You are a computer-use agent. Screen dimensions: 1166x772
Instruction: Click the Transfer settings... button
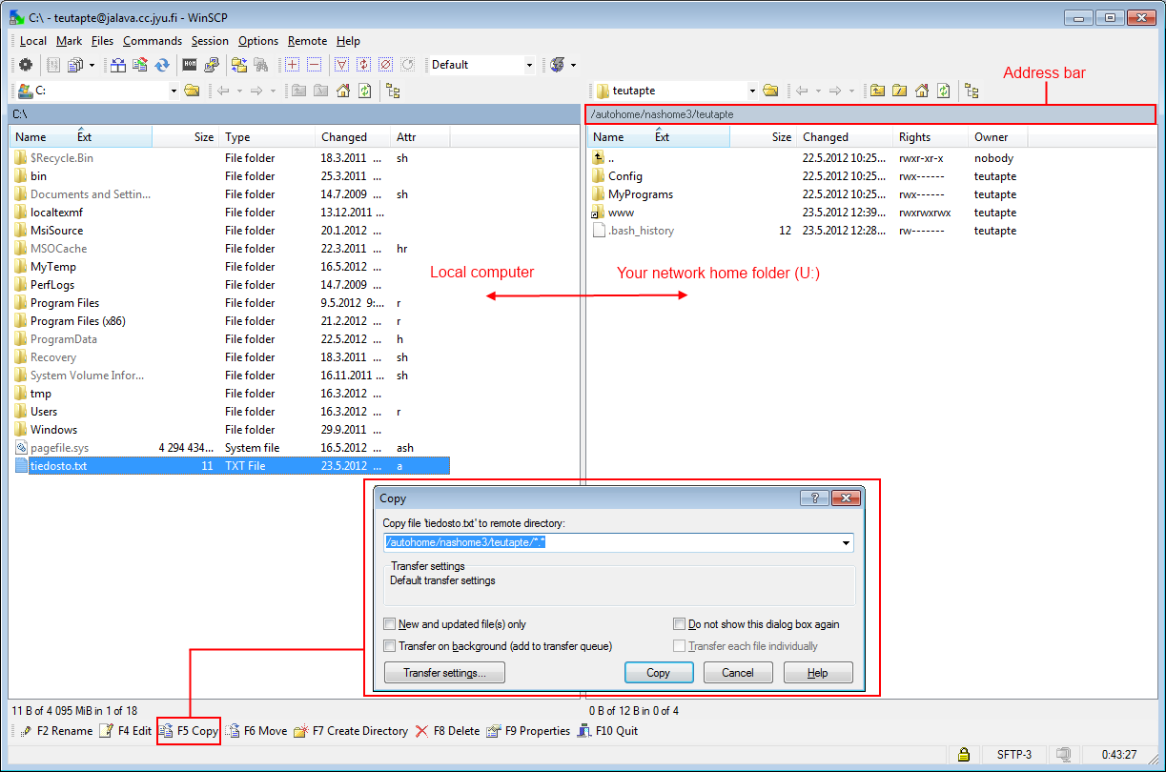pos(444,673)
